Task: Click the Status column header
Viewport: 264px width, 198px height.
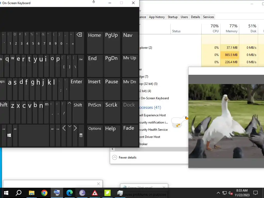Action: (186, 28)
